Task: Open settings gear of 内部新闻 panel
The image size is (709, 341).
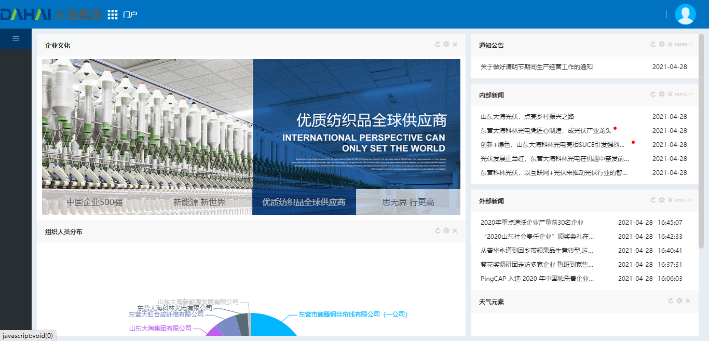Action: coord(662,94)
